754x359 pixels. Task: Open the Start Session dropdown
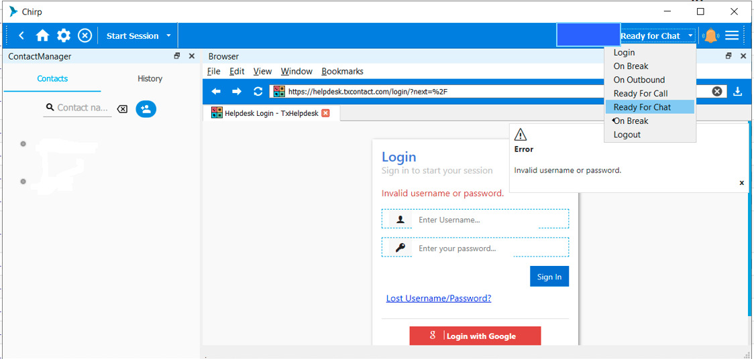coord(138,36)
